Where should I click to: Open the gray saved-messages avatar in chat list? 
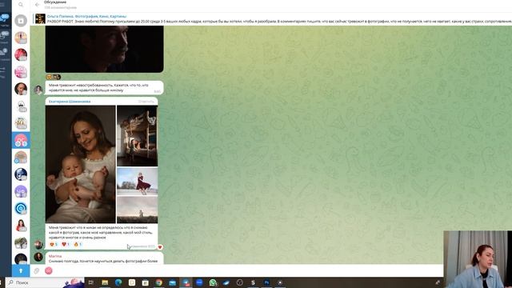[x=21, y=21]
